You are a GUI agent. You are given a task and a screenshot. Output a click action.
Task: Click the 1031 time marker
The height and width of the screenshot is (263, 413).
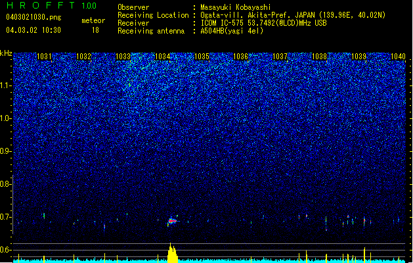pos(44,57)
